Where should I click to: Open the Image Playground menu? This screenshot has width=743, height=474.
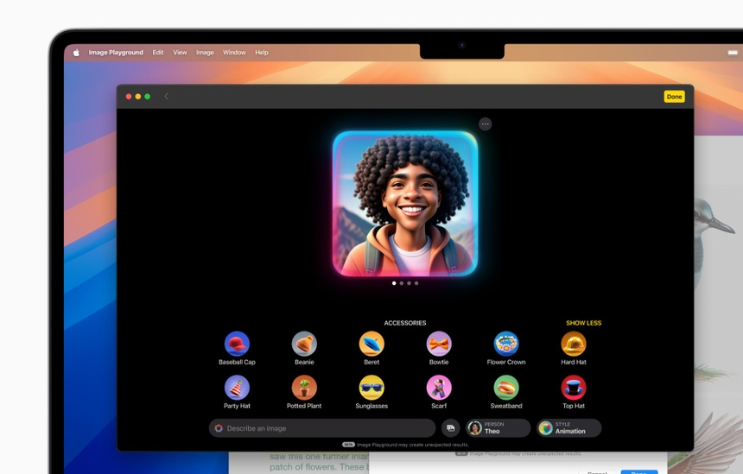pos(116,53)
